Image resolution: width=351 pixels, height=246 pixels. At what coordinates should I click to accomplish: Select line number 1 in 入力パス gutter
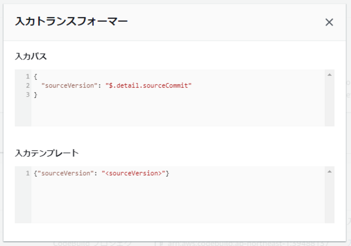[28, 77]
